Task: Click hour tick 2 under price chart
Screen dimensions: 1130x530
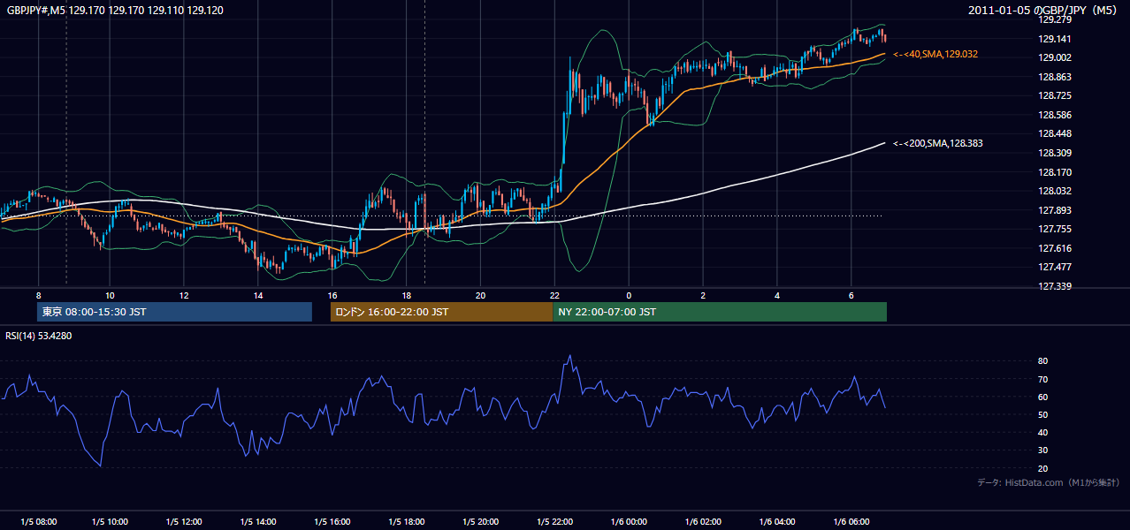Action: [x=703, y=294]
